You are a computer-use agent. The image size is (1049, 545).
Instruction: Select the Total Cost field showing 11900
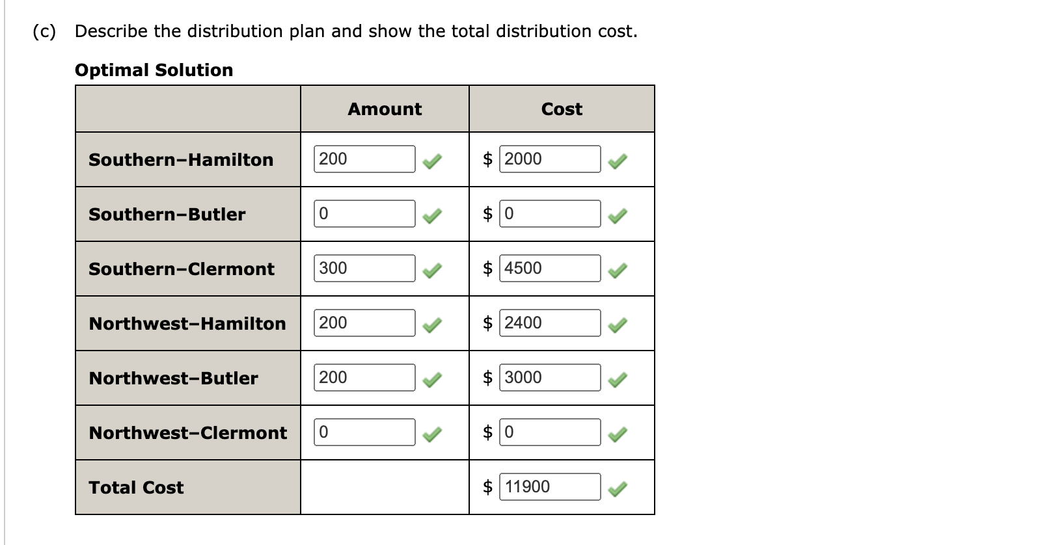point(550,486)
